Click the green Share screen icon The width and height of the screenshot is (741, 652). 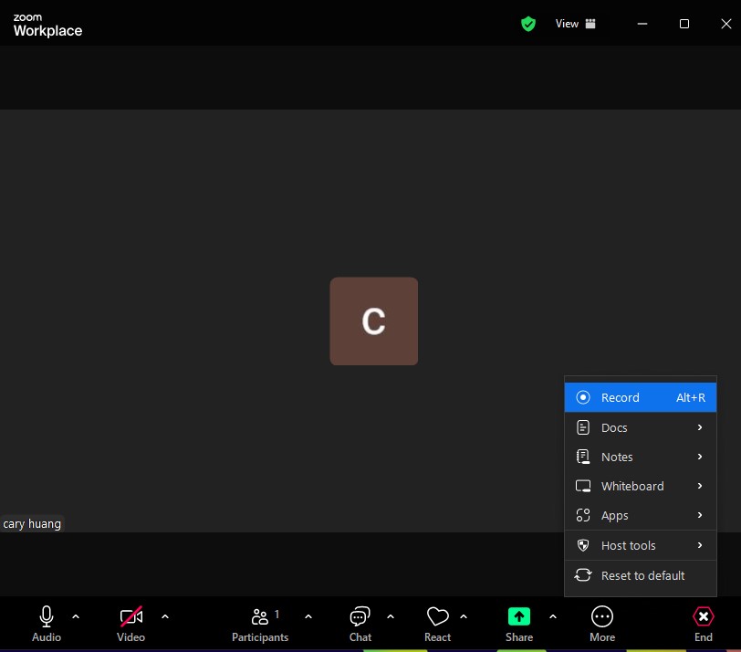tap(519, 616)
